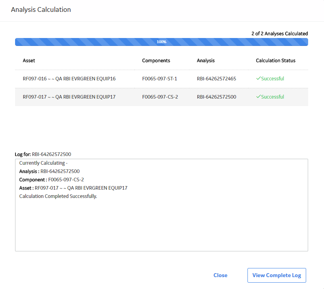Screen dimensions: 324x289
Task: Click component F0065-097-ST-1
Action: pyautogui.click(x=159, y=79)
